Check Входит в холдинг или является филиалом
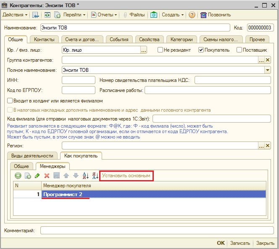The width and height of the screenshot is (279, 249). (x=10, y=101)
